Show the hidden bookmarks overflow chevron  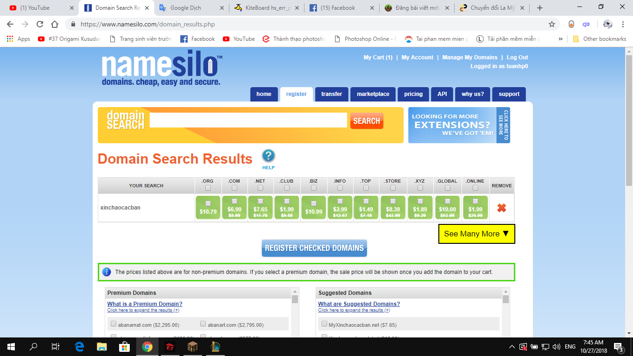pos(561,39)
